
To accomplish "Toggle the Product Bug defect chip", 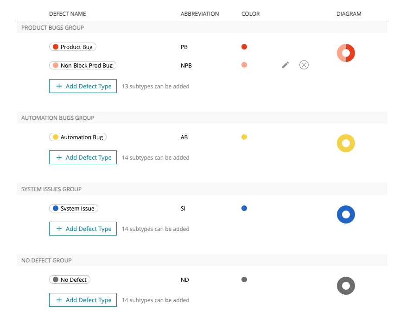I will point(73,47).
